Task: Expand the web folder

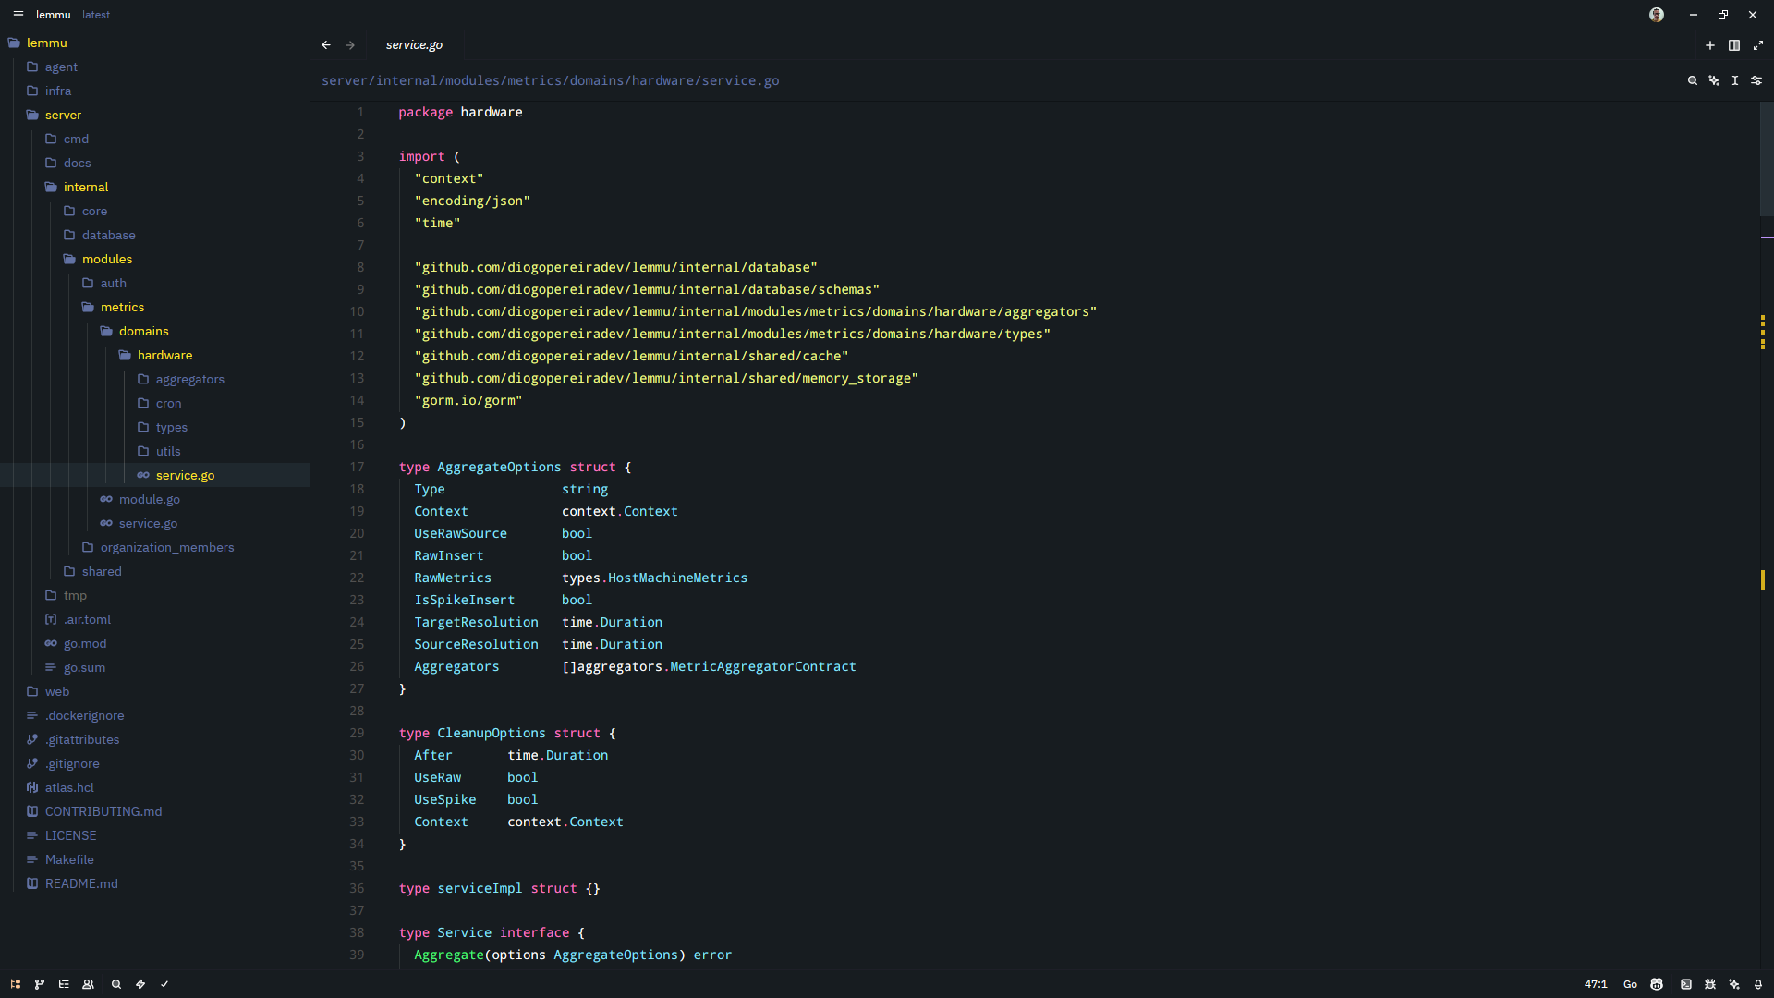Action: click(154, 691)
